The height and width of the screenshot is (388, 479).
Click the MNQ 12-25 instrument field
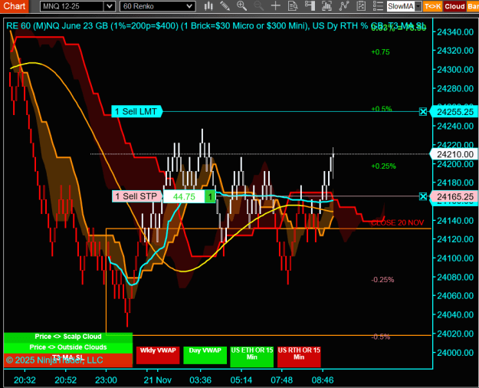pos(72,6)
